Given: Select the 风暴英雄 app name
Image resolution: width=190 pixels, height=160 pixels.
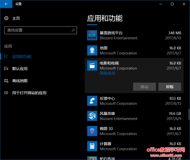Looking at the screenshot, I should click(x=107, y=113).
